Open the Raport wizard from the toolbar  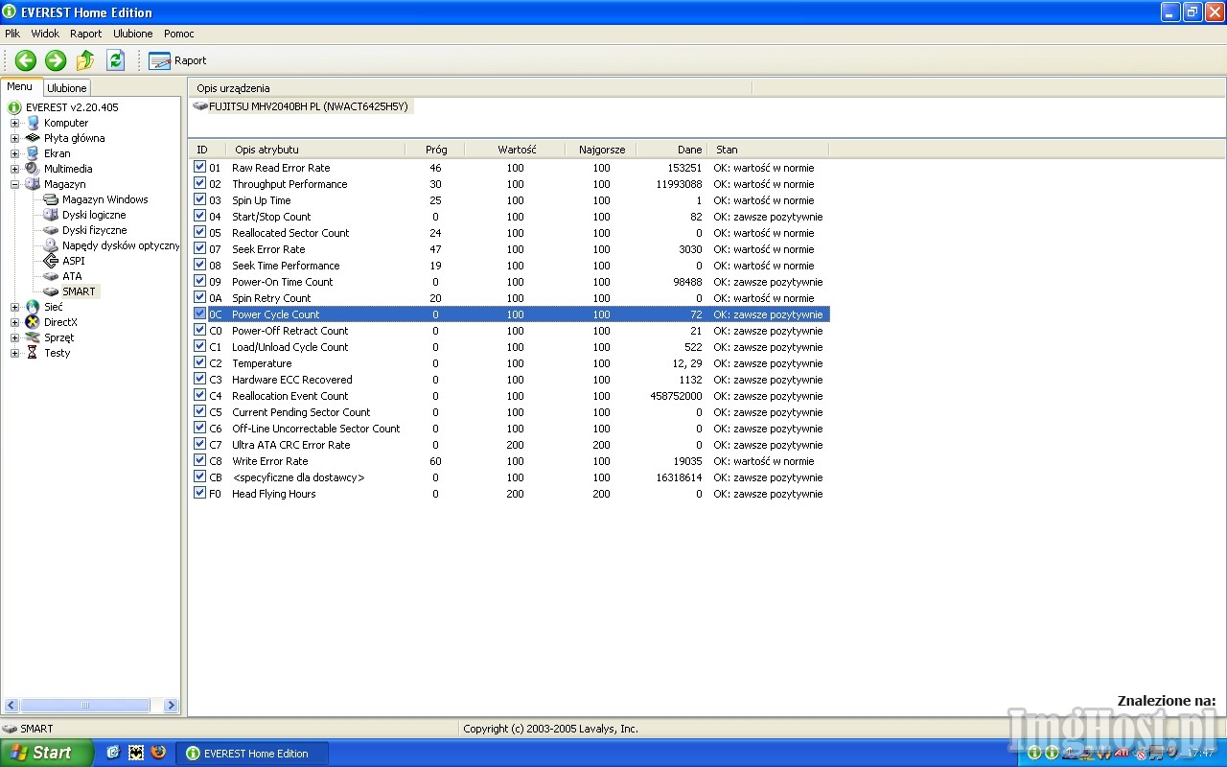pos(177,60)
